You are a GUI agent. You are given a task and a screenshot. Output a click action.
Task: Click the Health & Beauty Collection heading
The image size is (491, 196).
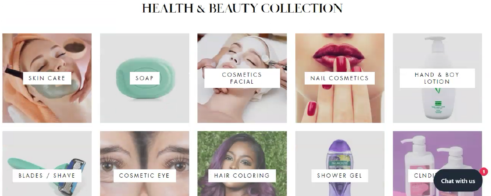coord(242,8)
